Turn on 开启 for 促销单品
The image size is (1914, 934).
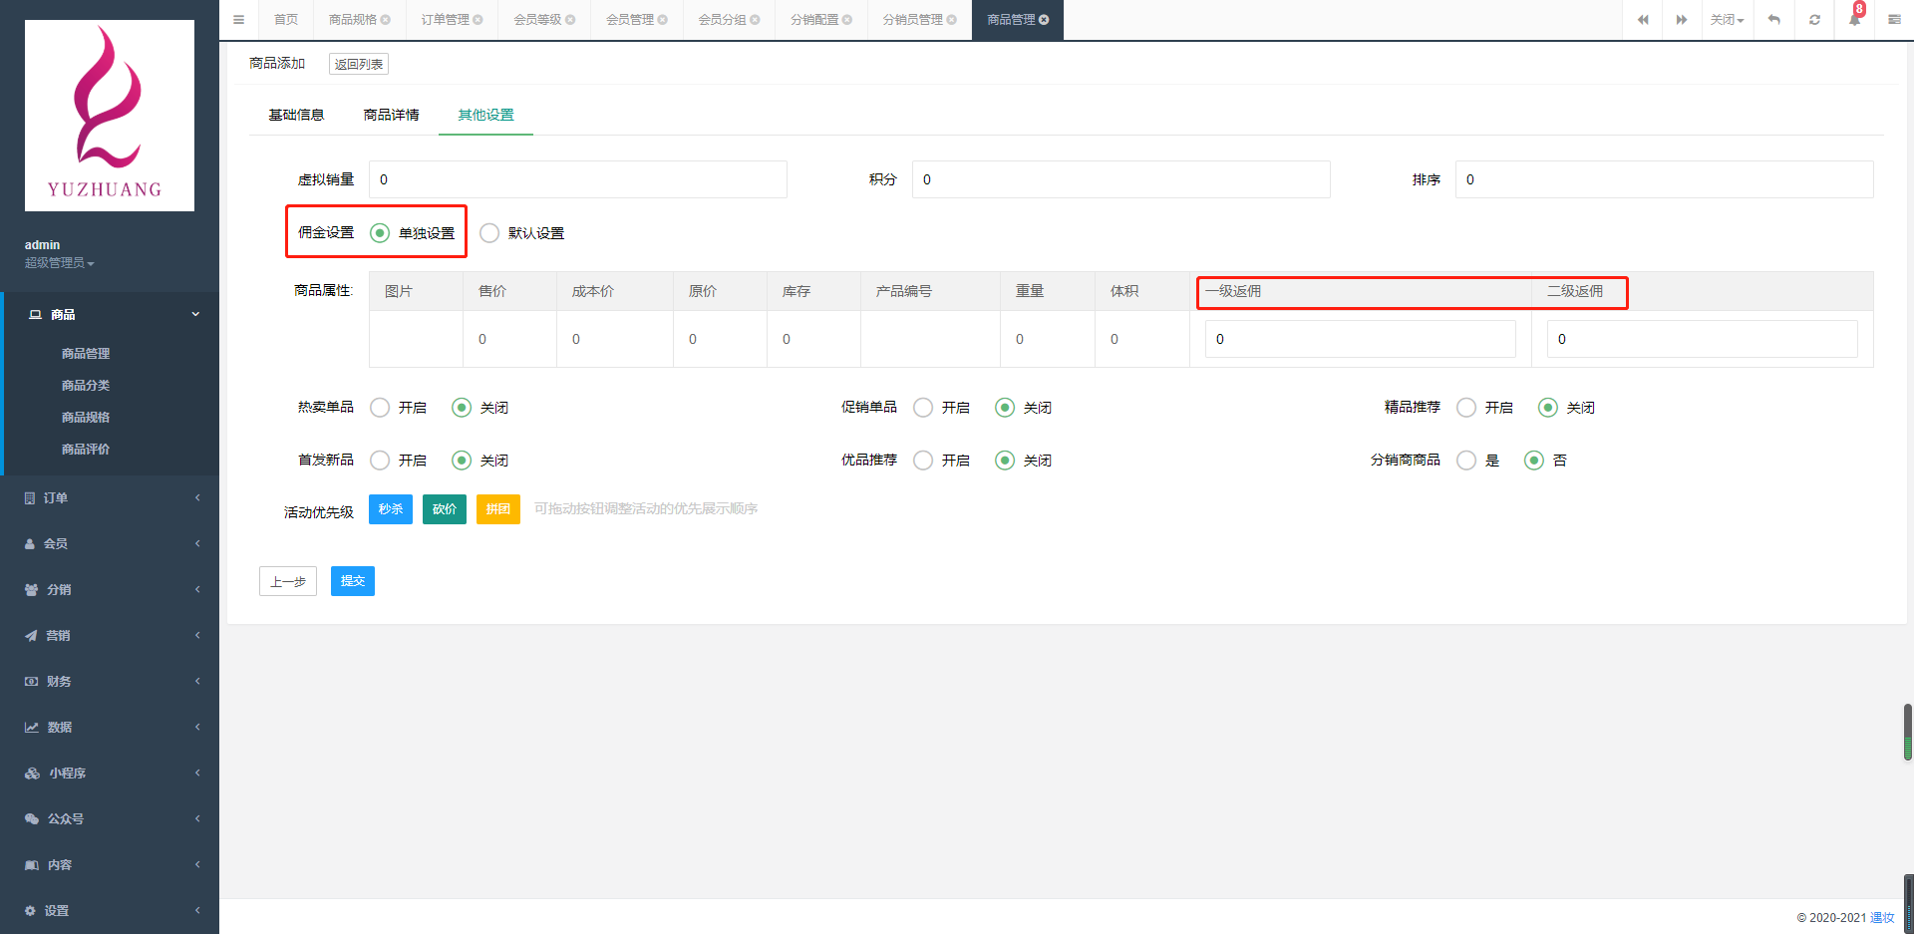click(923, 408)
